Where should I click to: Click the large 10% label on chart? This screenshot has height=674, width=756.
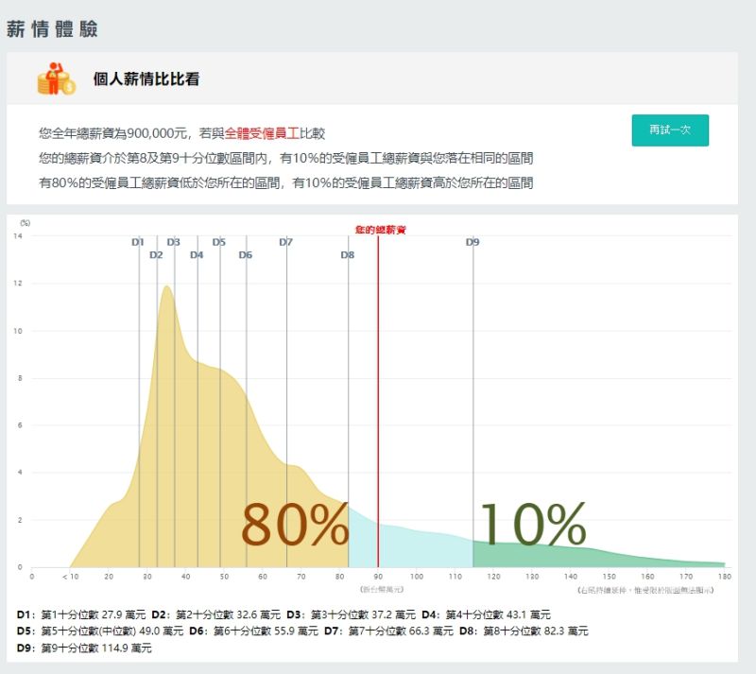(x=533, y=524)
